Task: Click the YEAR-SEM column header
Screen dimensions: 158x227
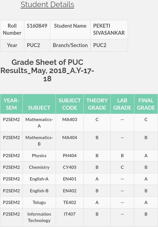Action: coord(11,104)
